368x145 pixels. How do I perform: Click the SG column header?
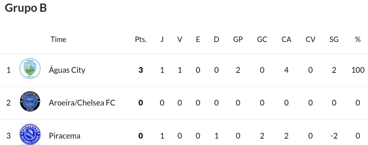pos(334,39)
